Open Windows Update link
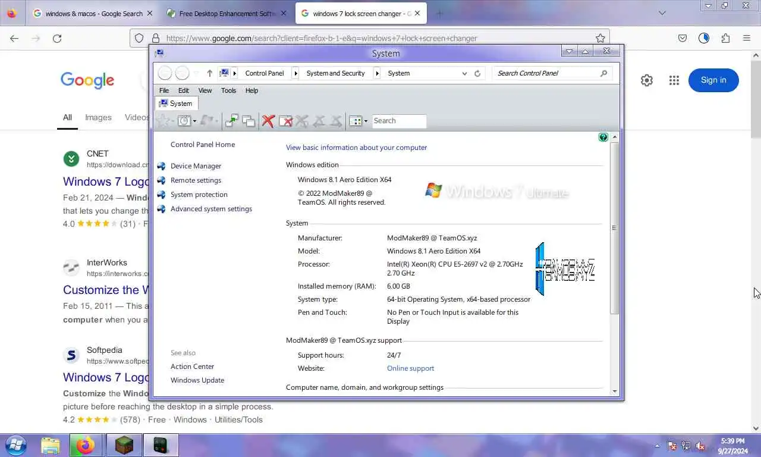Image resolution: width=761 pixels, height=457 pixels. (197, 380)
